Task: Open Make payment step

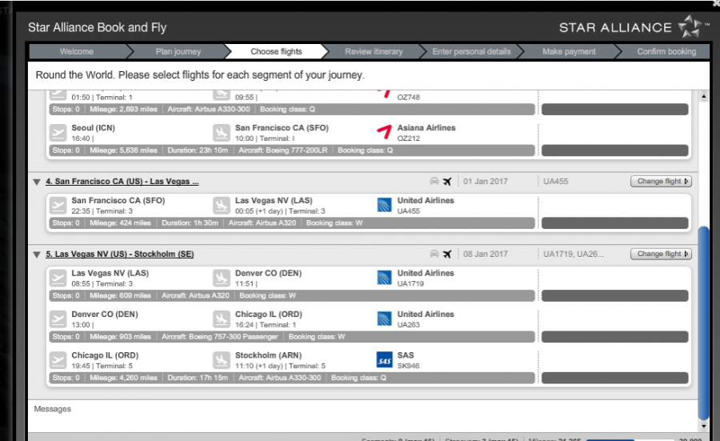Action: tap(569, 51)
